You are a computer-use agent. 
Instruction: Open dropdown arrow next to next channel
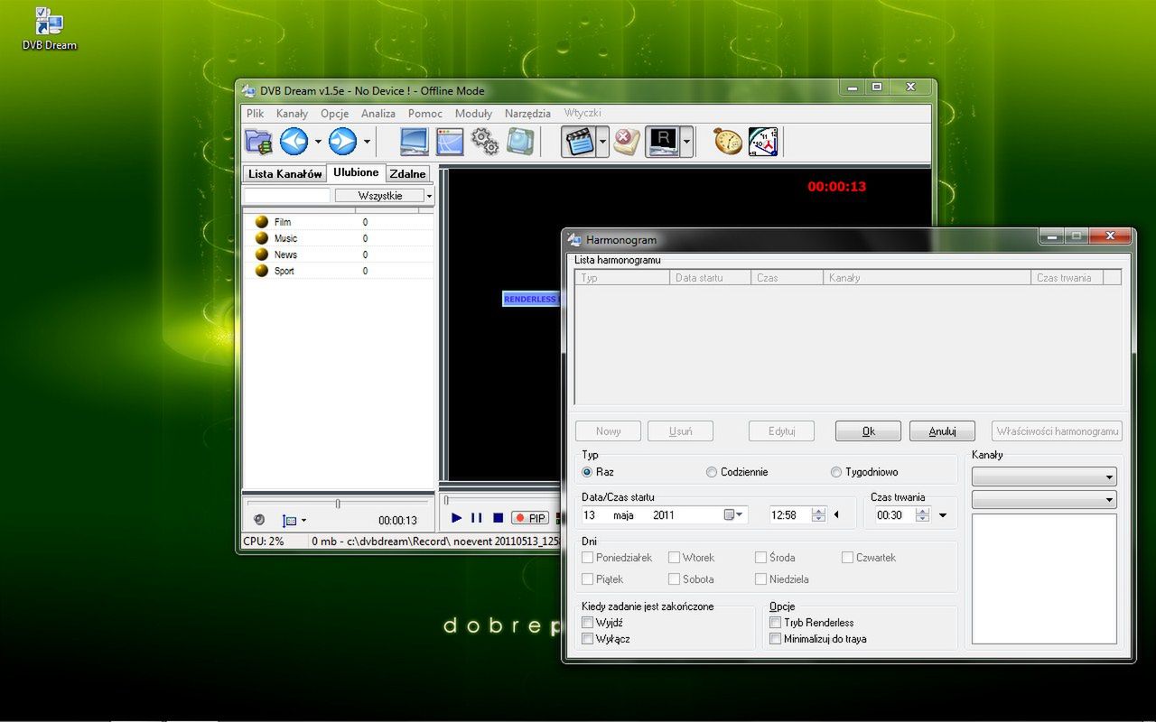[x=367, y=142]
